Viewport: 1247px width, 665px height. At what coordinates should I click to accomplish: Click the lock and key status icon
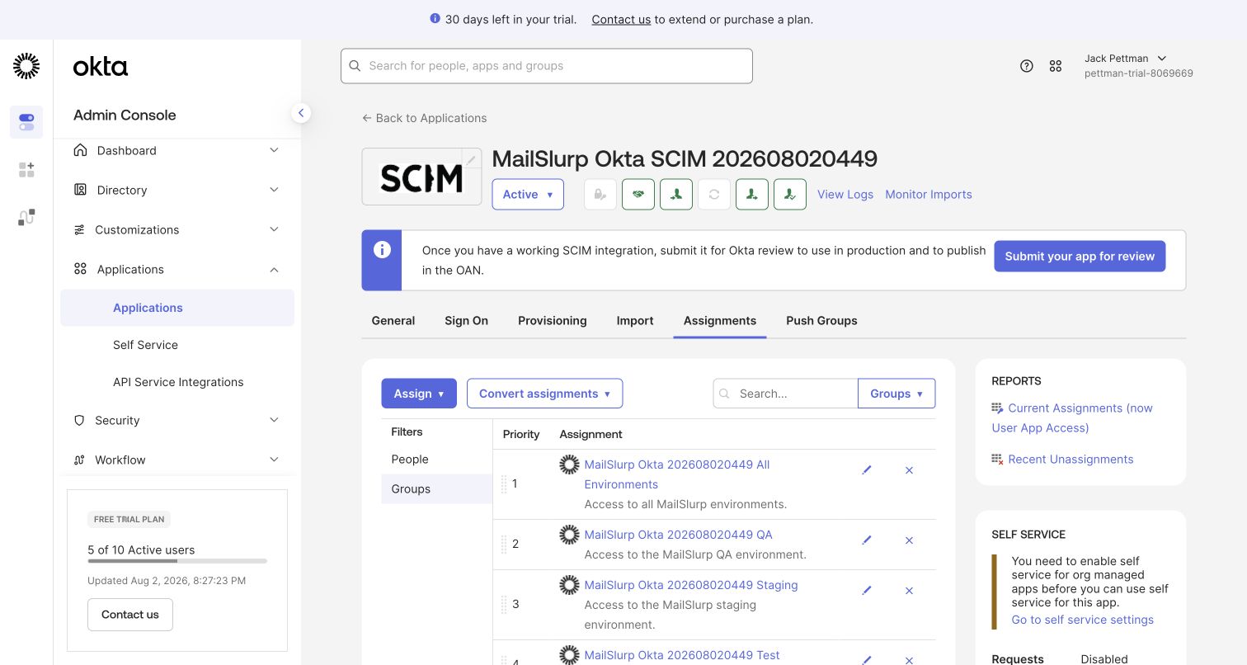point(600,195)
